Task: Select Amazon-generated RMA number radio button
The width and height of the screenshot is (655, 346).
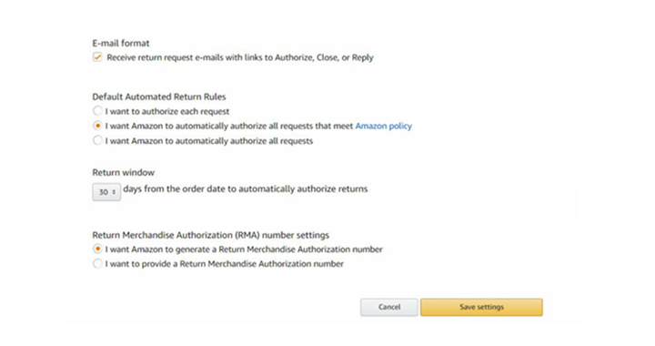Action: (97, 249)
